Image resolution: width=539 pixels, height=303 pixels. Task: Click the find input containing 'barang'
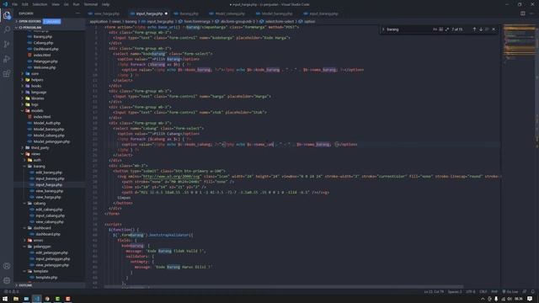tap(408, 29)
